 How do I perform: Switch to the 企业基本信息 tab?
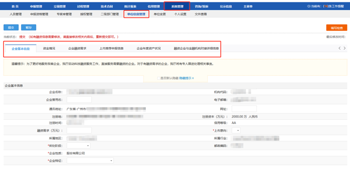(21, 48)
